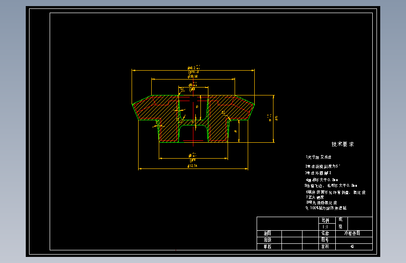The height and width of the screenshot is (263, 406).
Task: Select technical requirement line starting with 7正火
Action: [315, 197]
